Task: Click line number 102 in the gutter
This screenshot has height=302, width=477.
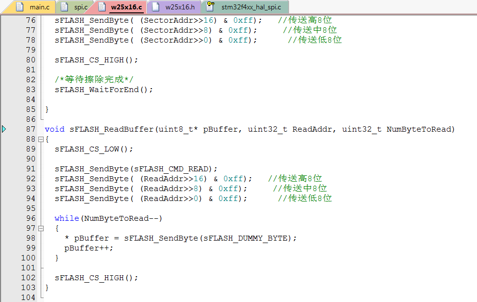Action: pyautogui.click(x=28, y=278)
